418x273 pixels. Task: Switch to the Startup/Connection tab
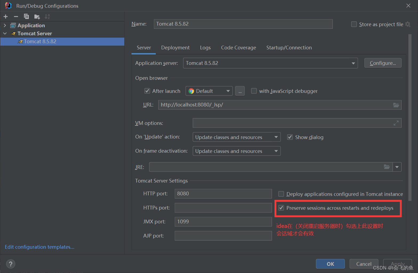tap(289, 48)
